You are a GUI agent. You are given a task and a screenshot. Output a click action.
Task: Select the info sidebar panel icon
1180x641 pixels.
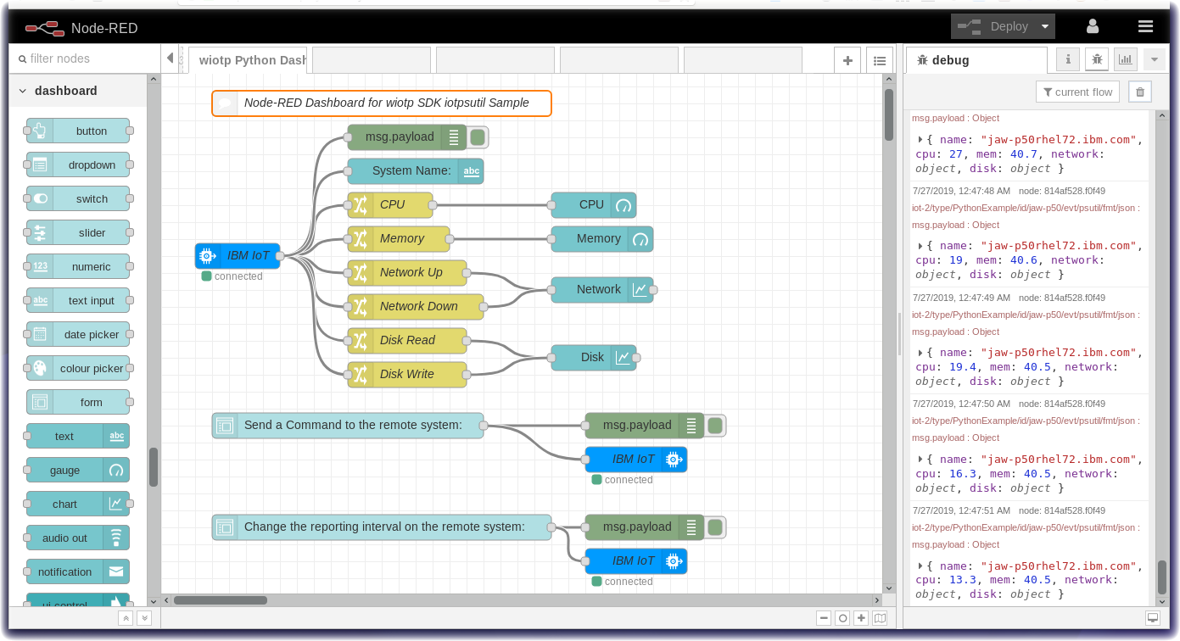point(1067,59)
